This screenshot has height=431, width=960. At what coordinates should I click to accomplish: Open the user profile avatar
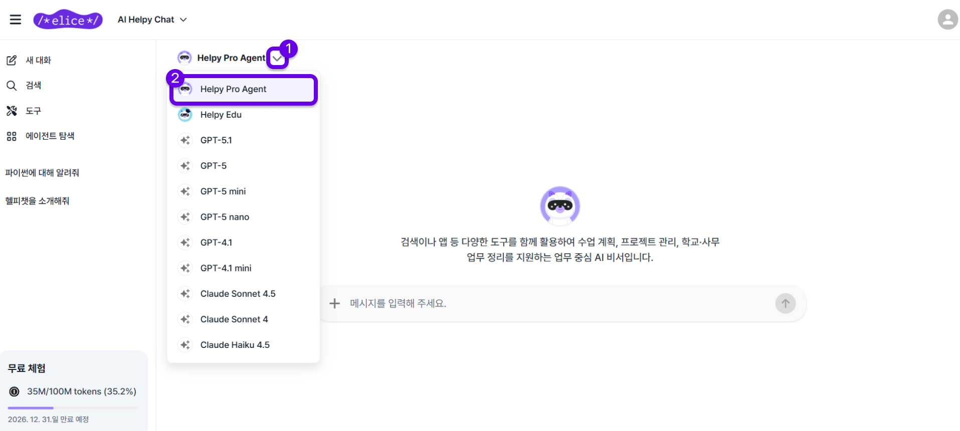(x=947, y=20)
